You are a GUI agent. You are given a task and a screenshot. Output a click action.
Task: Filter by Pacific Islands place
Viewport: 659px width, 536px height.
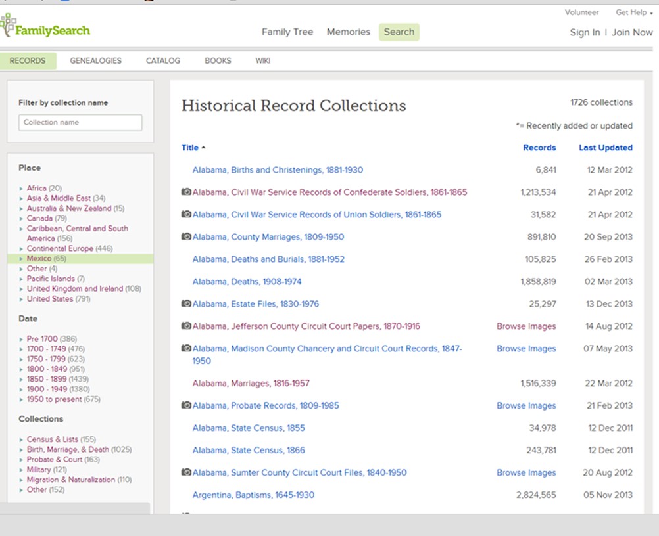tap(56, 279)
